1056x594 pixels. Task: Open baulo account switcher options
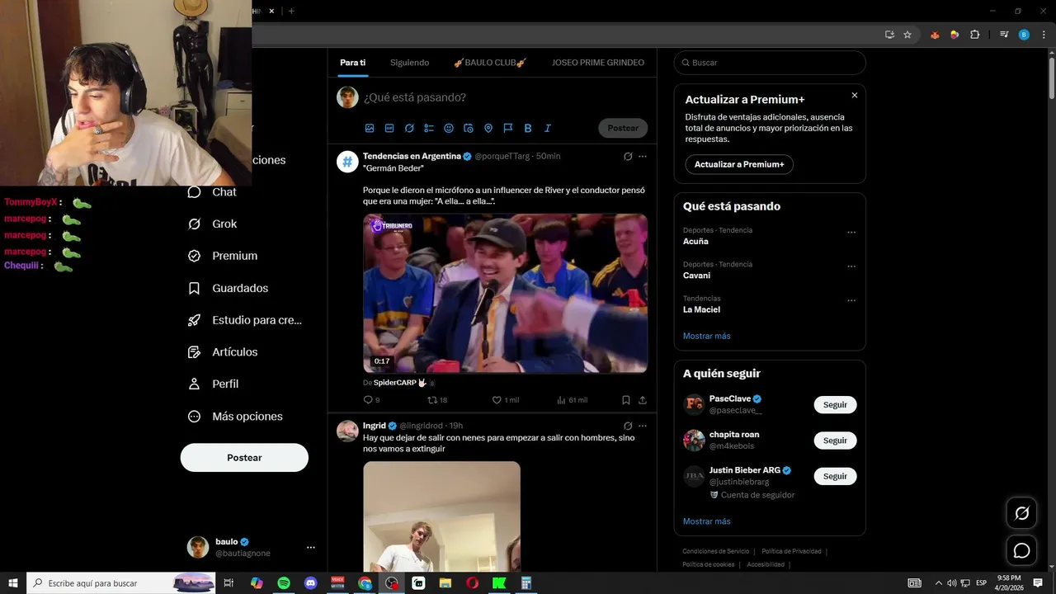(310, 547)
